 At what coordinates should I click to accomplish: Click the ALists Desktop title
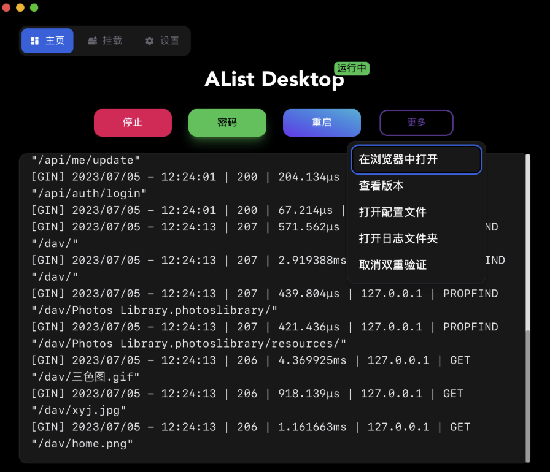coord(274,80)
